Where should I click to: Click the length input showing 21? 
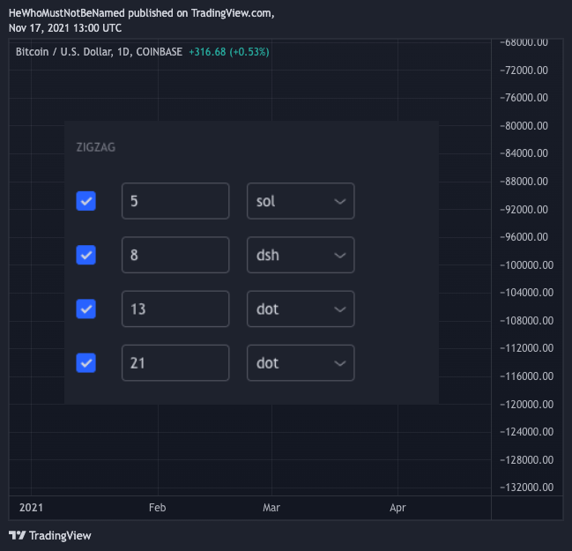[x=175, y=362]
